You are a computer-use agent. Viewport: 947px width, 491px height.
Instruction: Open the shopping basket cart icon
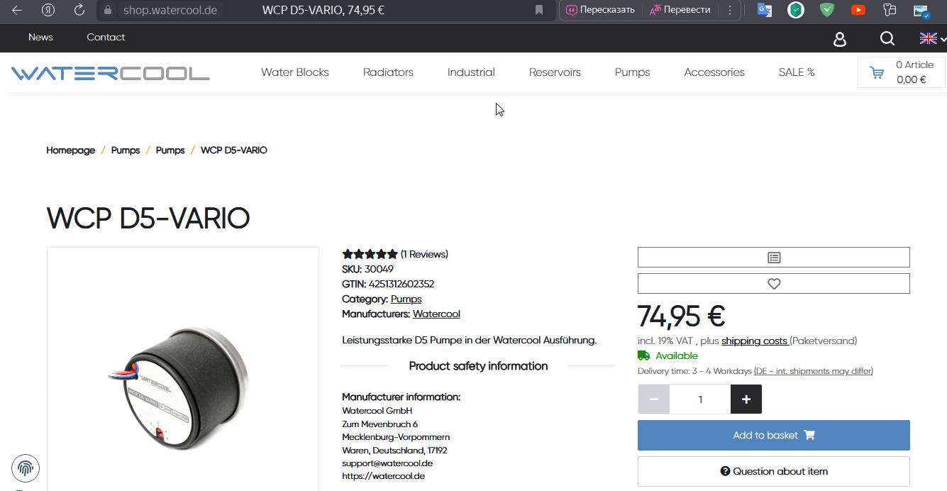pos(877,72)
